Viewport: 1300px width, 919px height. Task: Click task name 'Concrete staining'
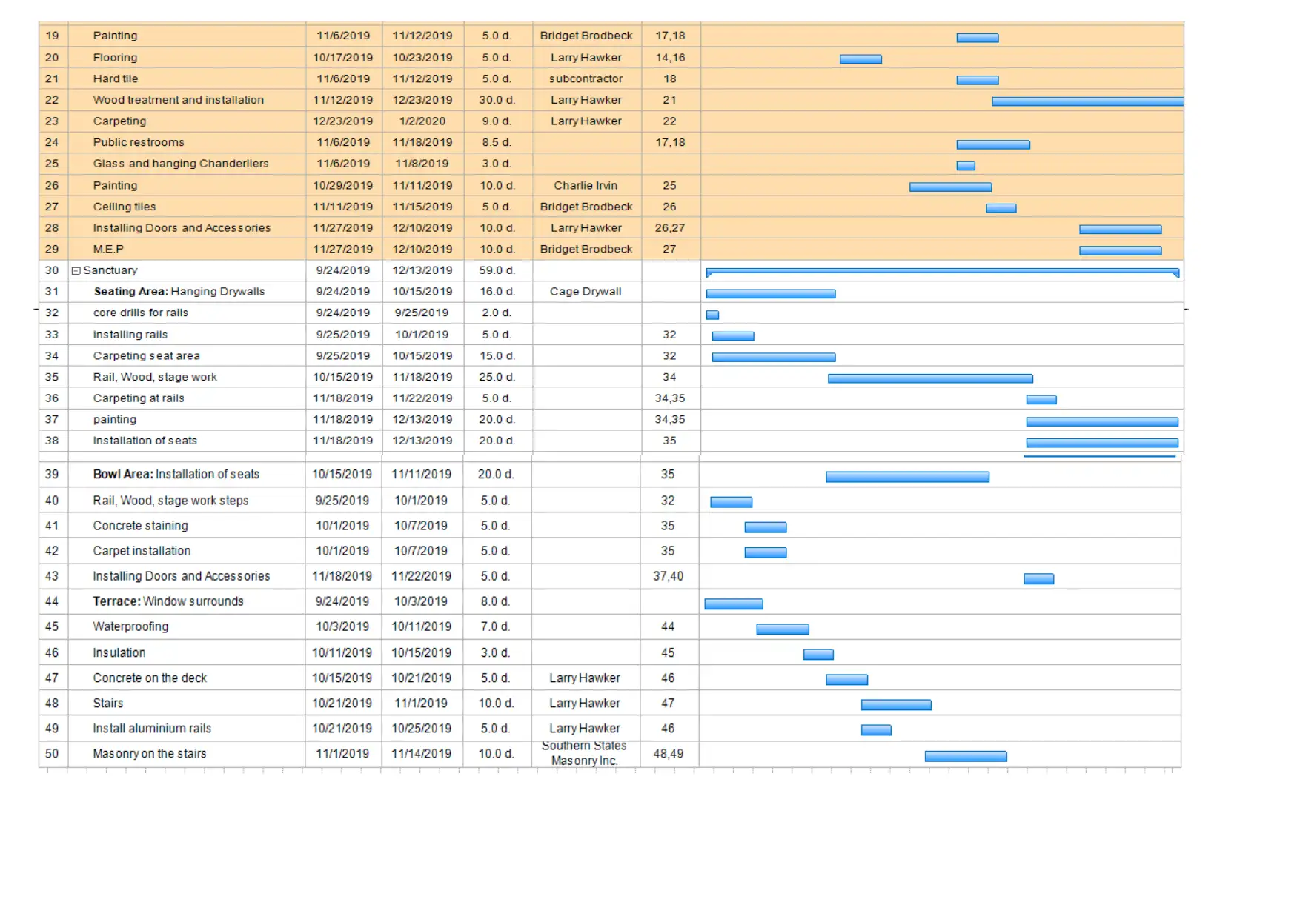140,526
